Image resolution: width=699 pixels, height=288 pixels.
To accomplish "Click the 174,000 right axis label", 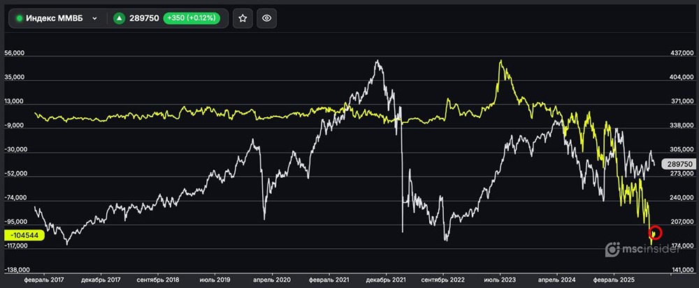I will pyautogui.click(x=682, y=245).
